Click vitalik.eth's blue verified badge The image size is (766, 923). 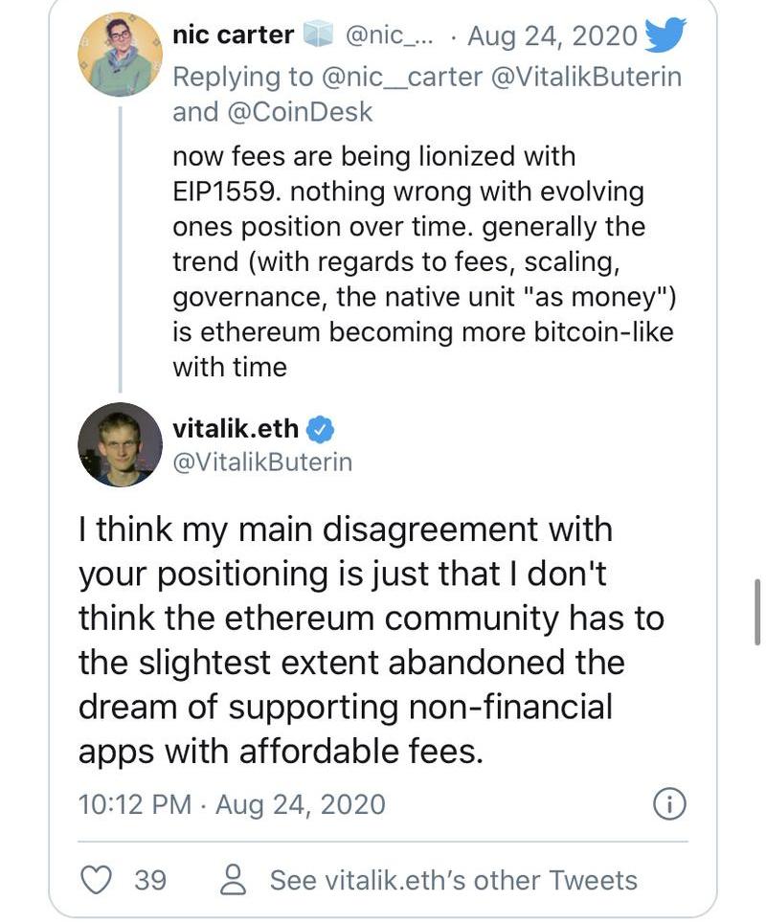321,430
